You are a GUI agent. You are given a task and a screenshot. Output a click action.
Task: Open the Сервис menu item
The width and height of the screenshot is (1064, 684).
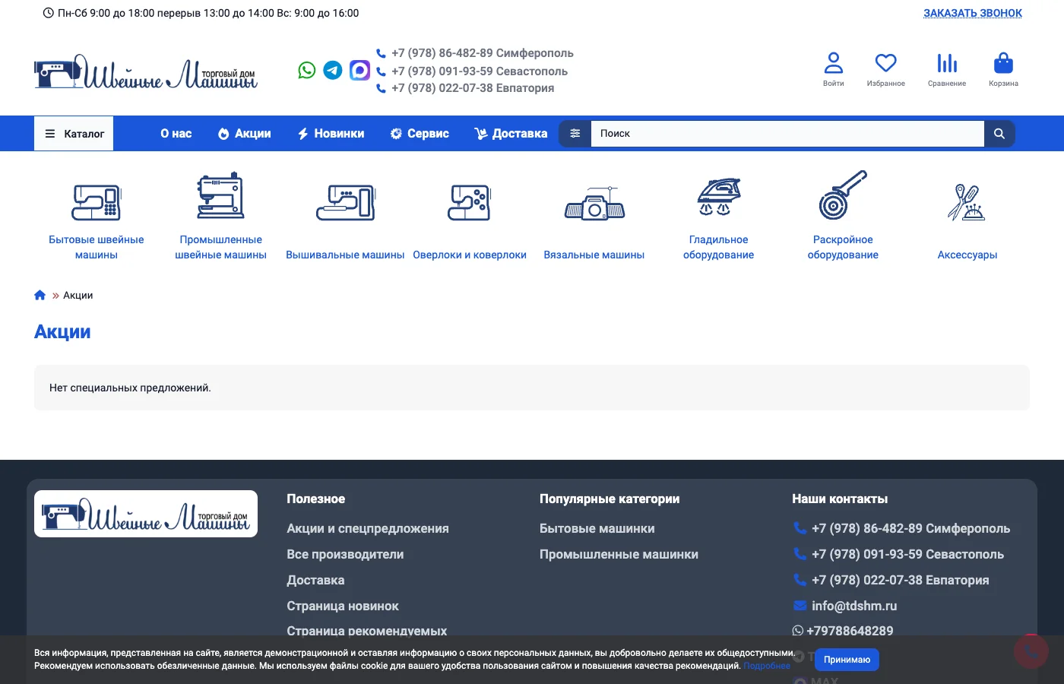420,134
